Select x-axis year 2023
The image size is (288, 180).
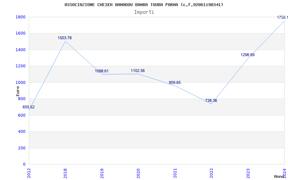[248, 173]
